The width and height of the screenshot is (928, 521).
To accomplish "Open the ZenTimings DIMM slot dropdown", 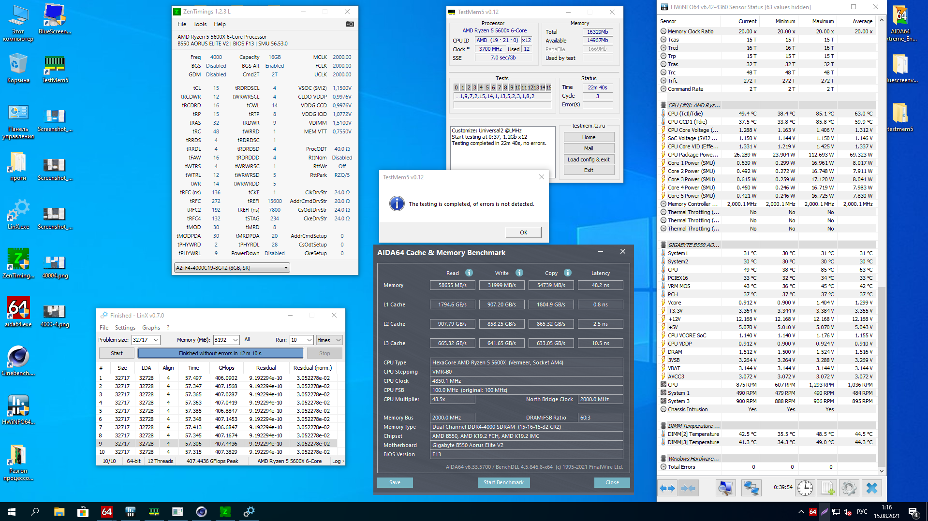I will click(x=232, y=268).
